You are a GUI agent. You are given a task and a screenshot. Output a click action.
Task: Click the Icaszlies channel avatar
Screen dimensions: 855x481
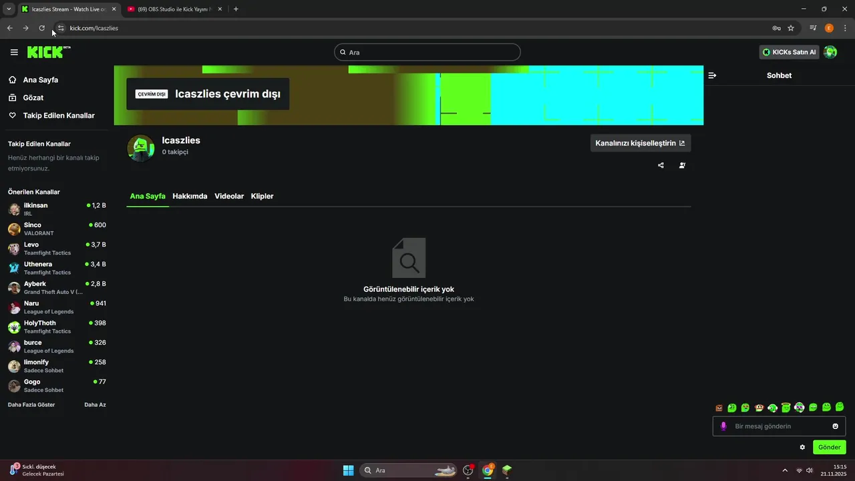141,148
